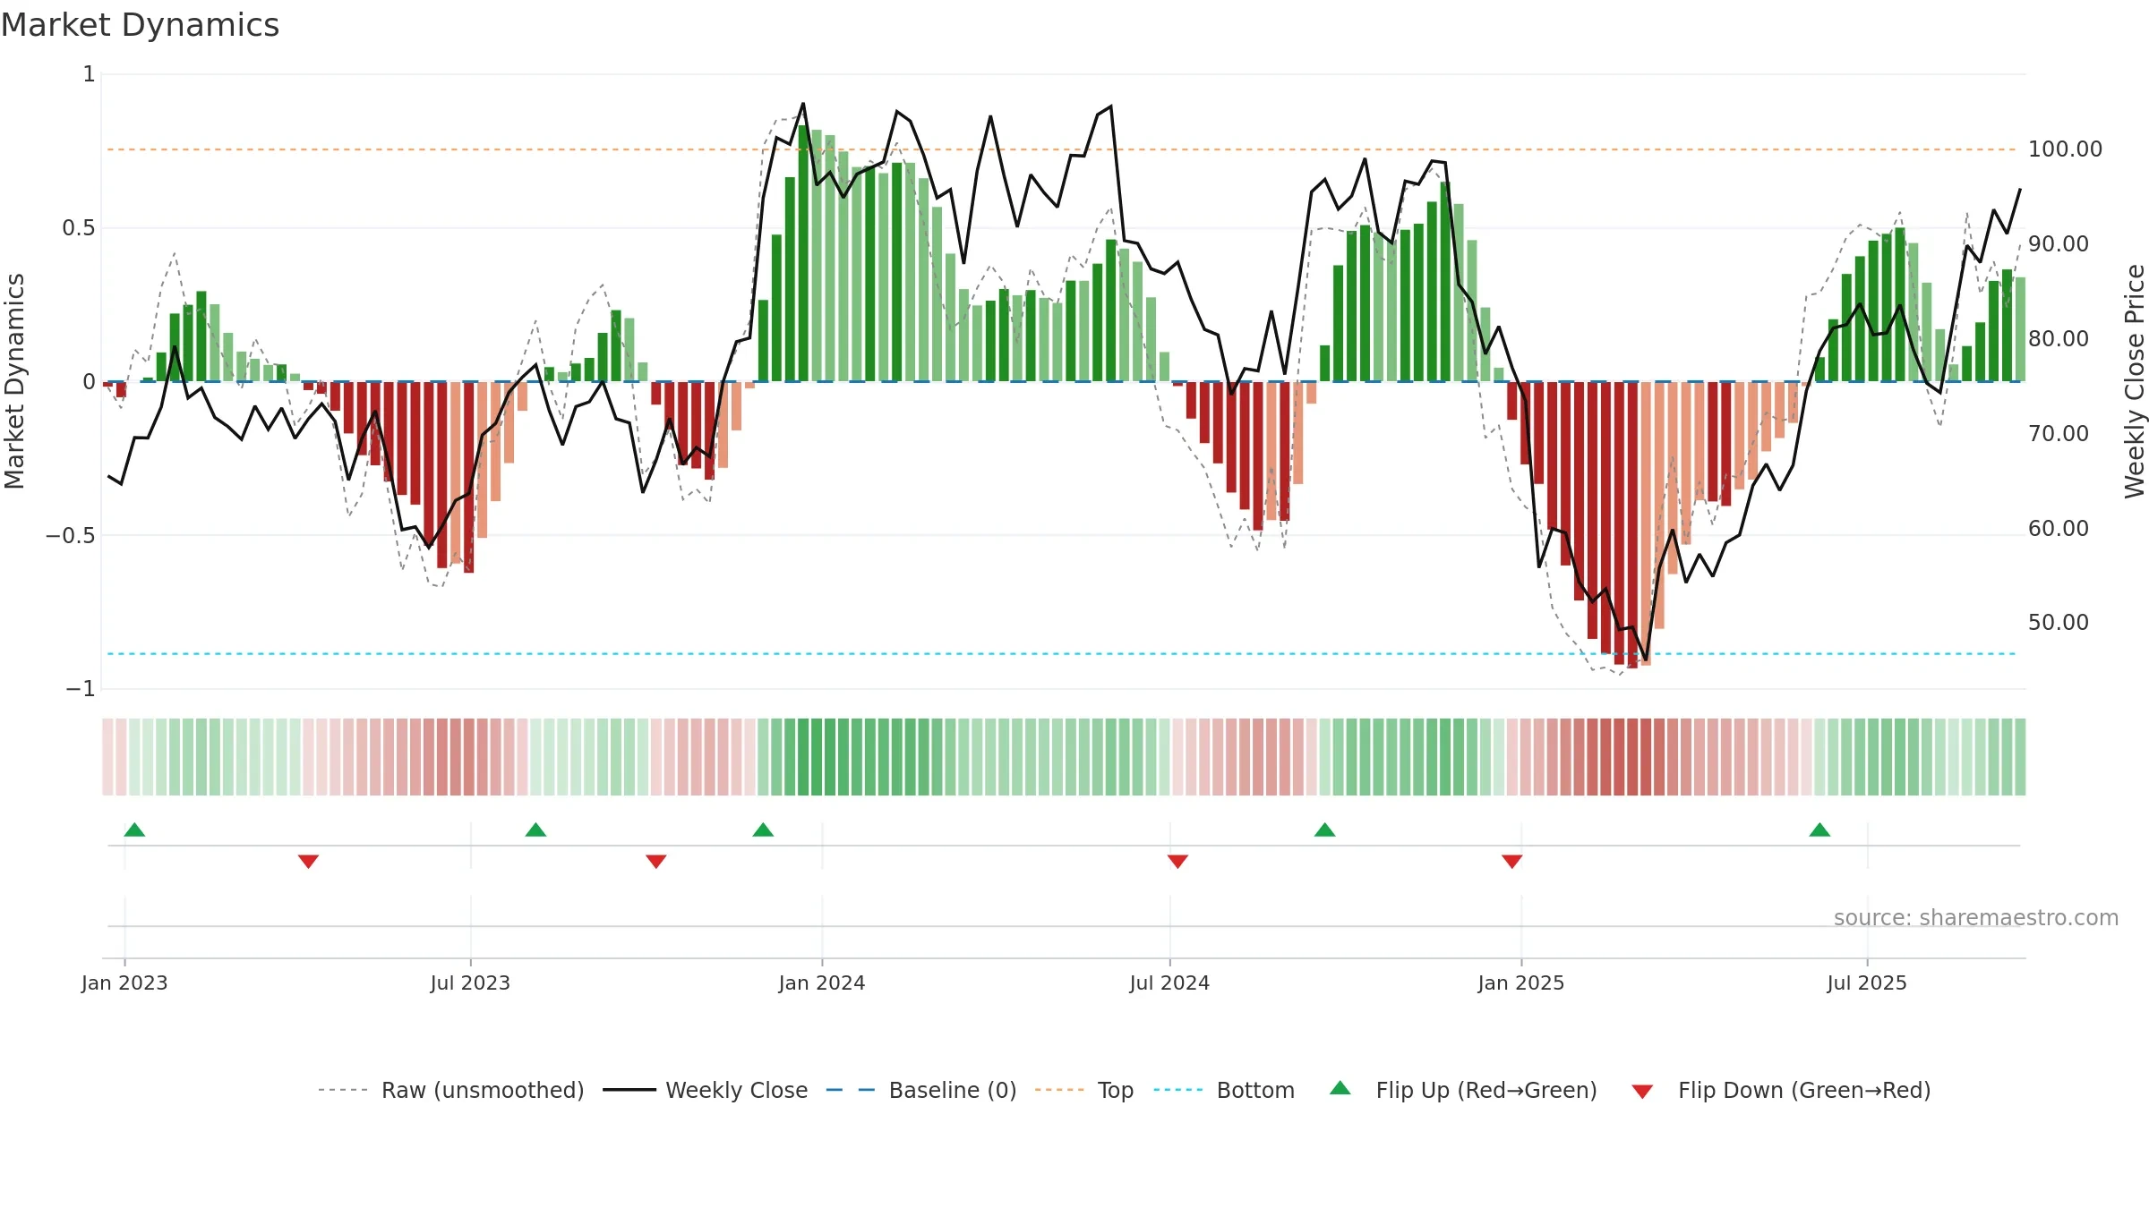This screenshot has width=2149, height=1208.
Task: Click the flip-down triangle near Oct 2023
Action: [x=655, y=861]
